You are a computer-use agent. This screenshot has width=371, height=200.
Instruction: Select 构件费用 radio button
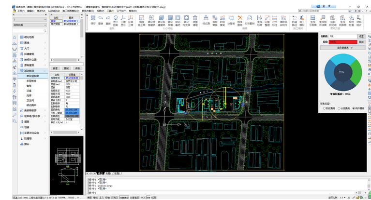point(354,108)
